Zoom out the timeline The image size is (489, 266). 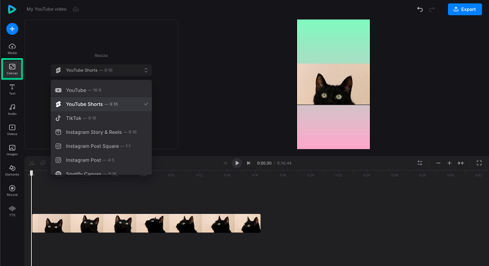point(438,163)
